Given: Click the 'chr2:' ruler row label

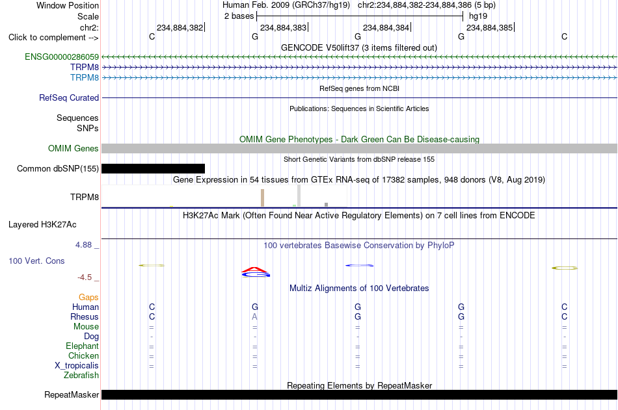Looking at the screenshot, I should [90, 27].
